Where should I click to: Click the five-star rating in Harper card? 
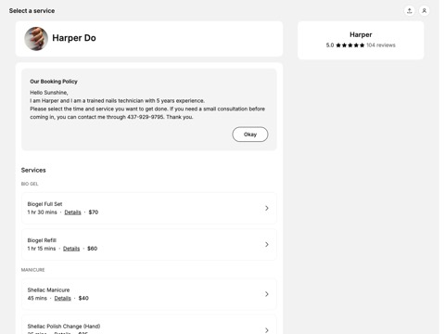click(350, 45)
